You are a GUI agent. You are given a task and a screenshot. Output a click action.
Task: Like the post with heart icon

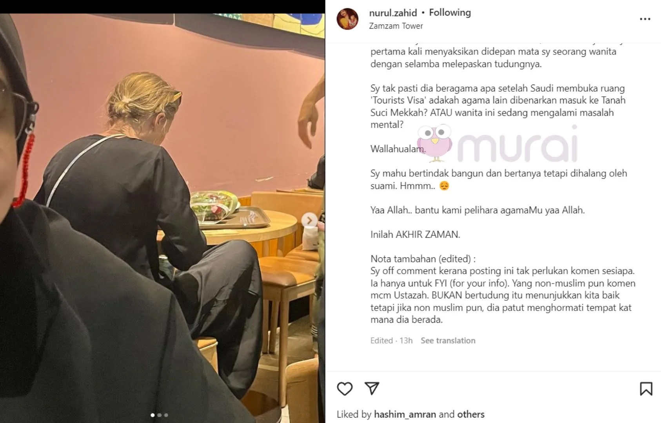(345, 389)
